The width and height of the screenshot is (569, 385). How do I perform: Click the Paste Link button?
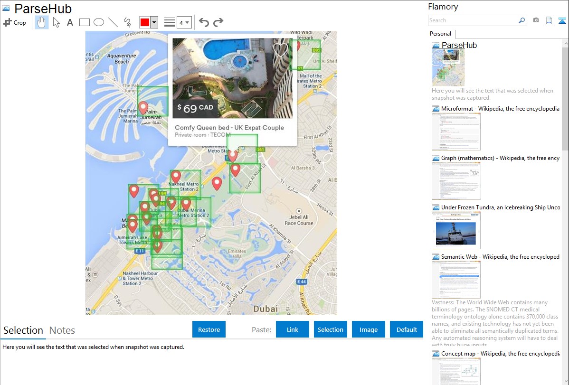point(293,329)
